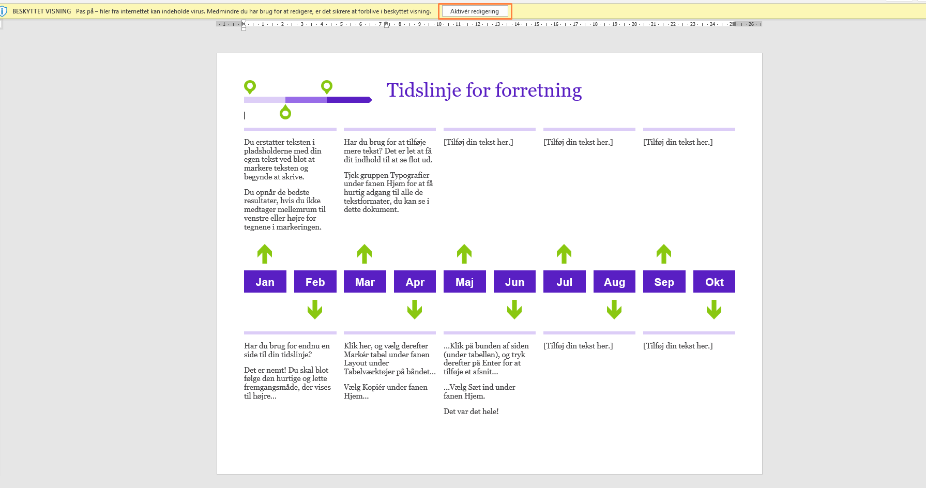
Task: Select the green down arrow below Feb
Action: tap(315, 310)
